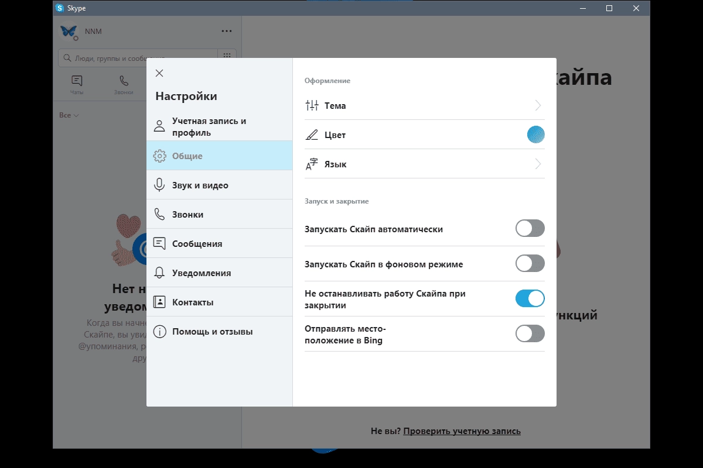Image resolution: width=703 pixels, height=468 pixels.
Task: Open Звук и видео settings
Action: coord(219,185)
